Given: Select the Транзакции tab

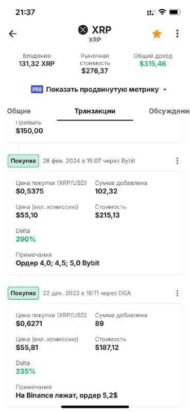Looking at the screenshot, I should pos(95,111).
